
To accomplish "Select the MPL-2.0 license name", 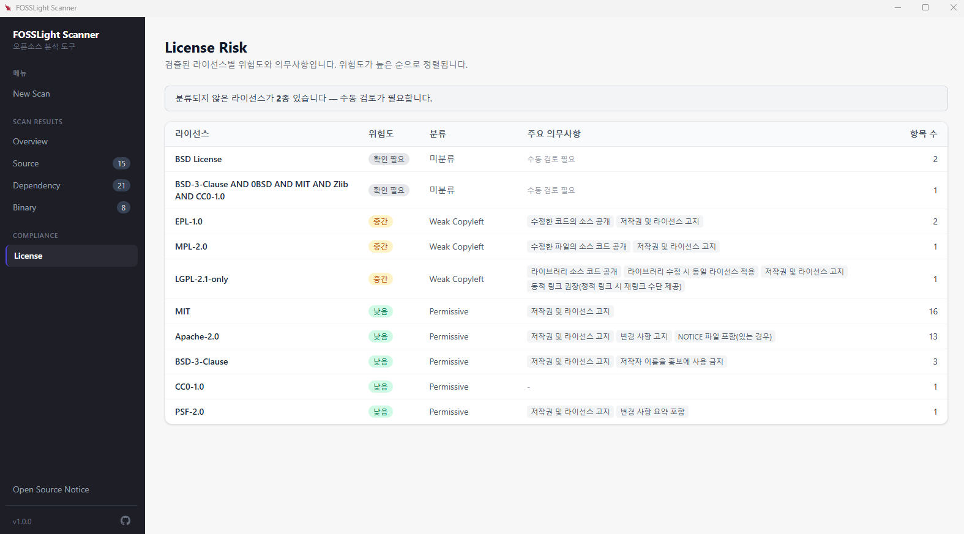I will click(x=191, y=247).
